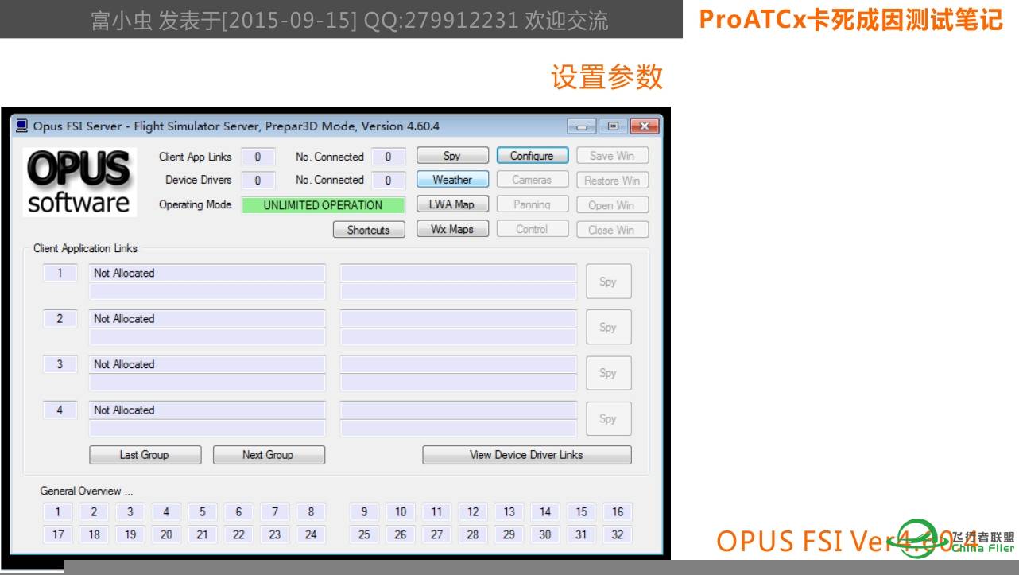
Task: Click the General Overview label
Action: 87,491
